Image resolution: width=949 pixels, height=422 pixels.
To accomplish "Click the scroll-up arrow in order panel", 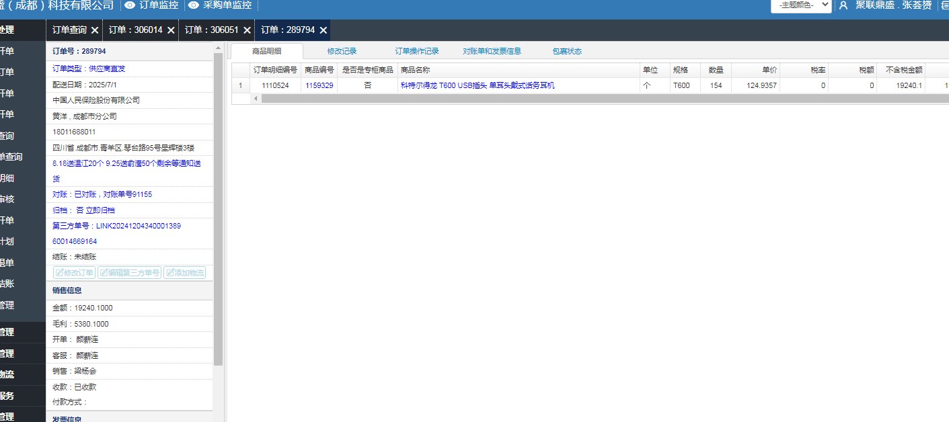I will click(218, 48).
